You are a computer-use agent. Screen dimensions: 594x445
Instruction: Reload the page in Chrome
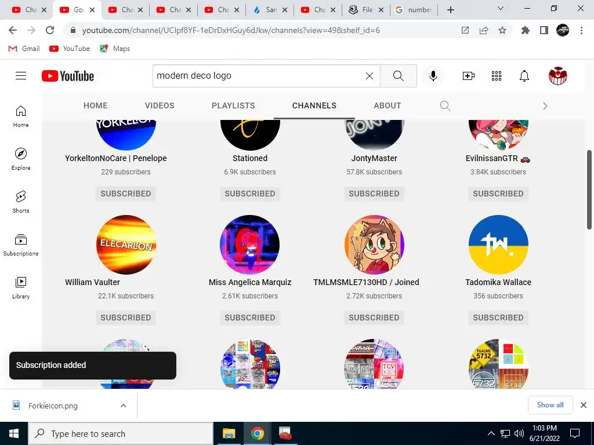pos(50,30)
